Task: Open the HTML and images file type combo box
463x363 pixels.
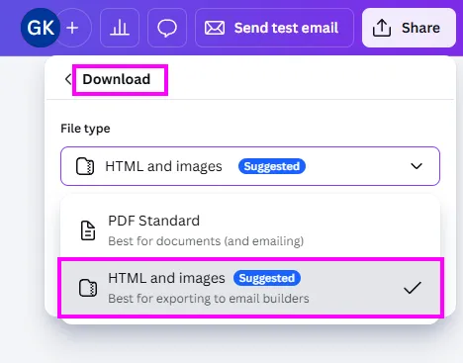Action: [x=250, y=166]
